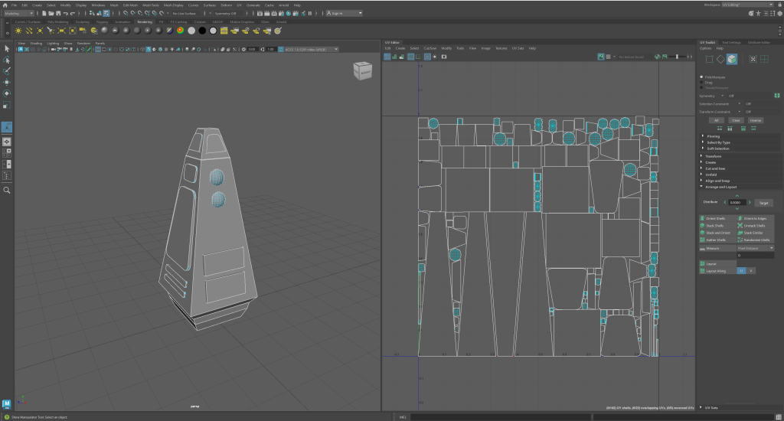Select the Pick/Marquee radio option

tap(701, 77)
